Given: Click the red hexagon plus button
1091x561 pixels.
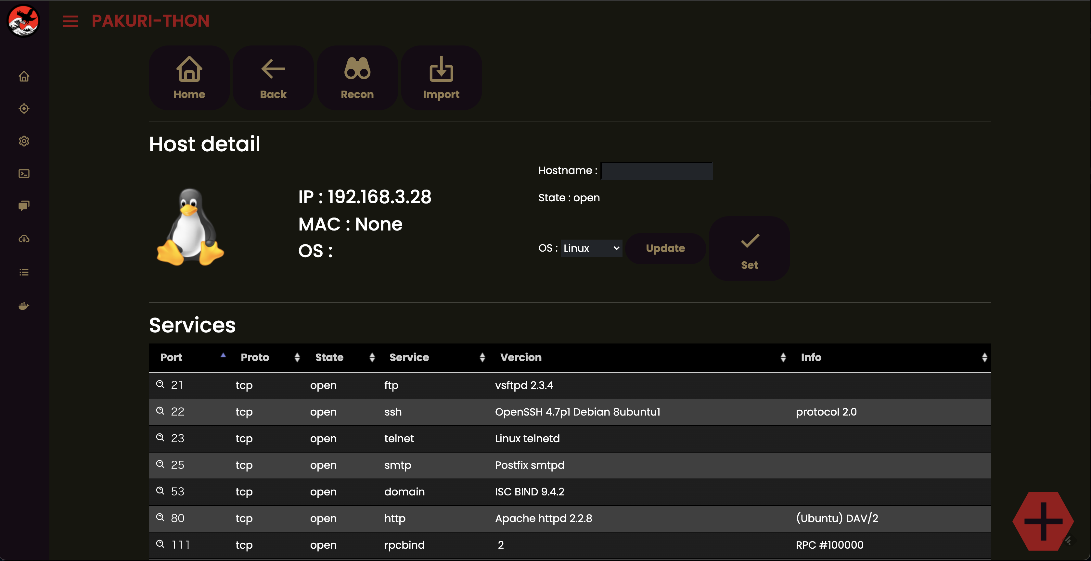Looking at the screenshot, I should 1043,521.
